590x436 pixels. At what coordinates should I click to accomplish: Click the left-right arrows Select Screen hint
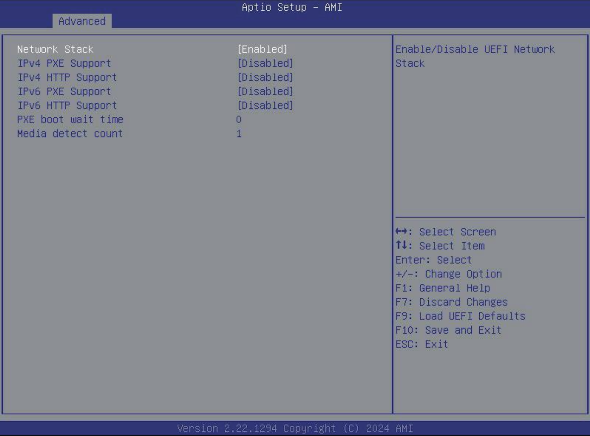tap(446, 232)
